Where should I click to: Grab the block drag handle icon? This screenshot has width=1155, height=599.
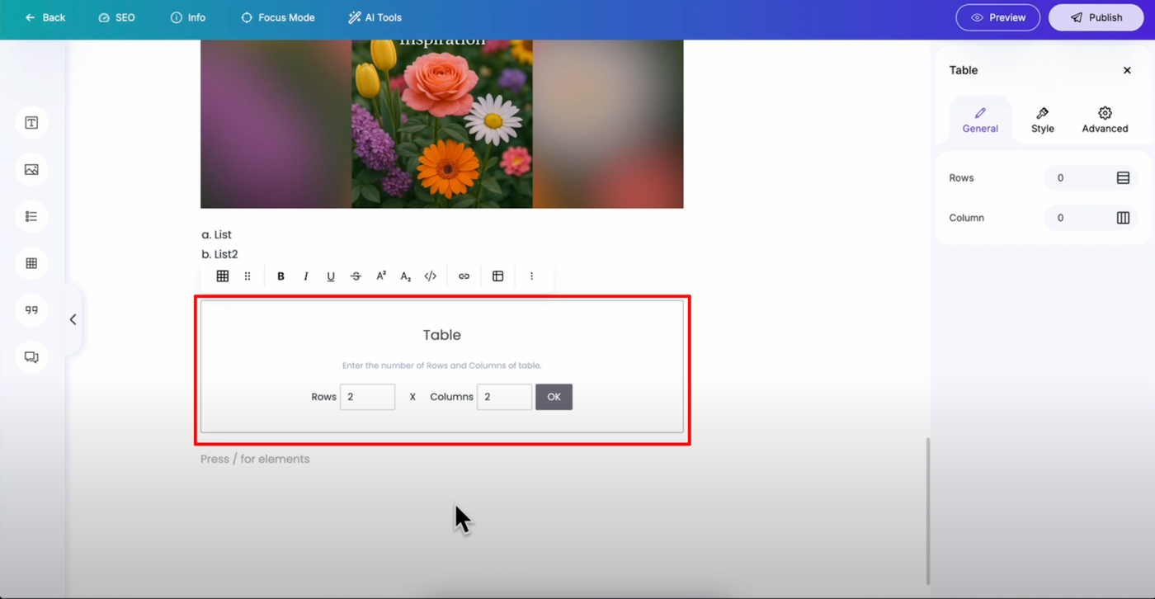pos(247,276)
